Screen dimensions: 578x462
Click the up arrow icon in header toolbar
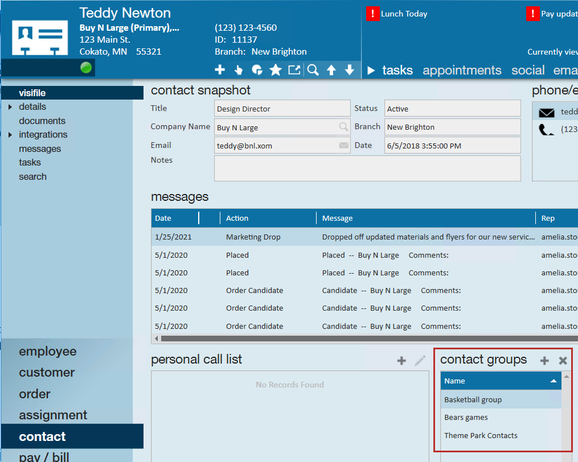pyautogui.click(x=331, y=69)
